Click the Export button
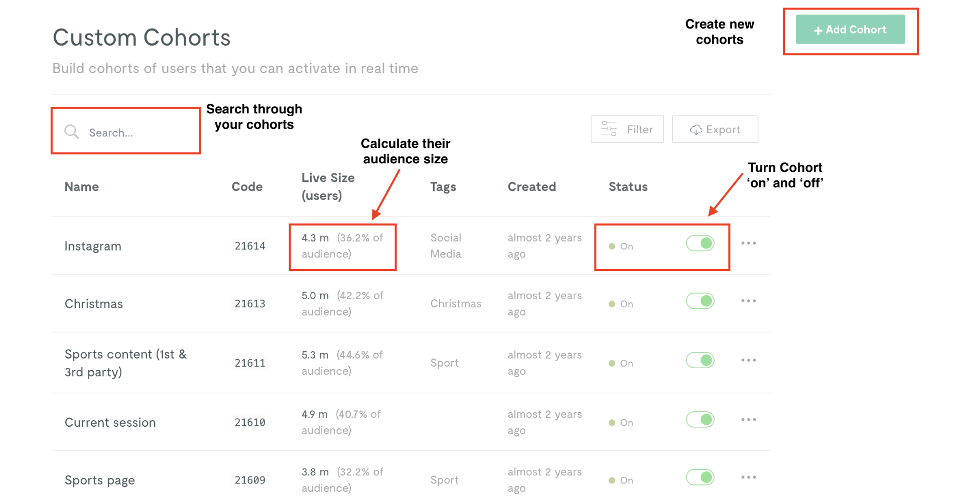This screenshot has width=953, height=502. pos(715,129)
